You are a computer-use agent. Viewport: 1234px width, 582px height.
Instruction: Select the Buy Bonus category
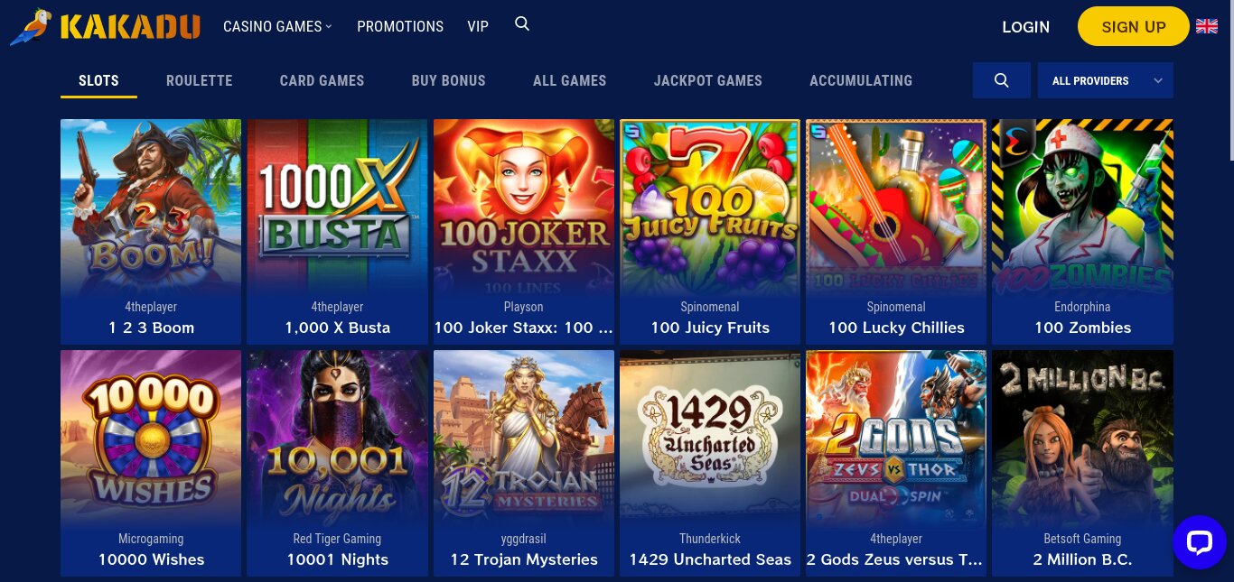click(x=449, y=80)
